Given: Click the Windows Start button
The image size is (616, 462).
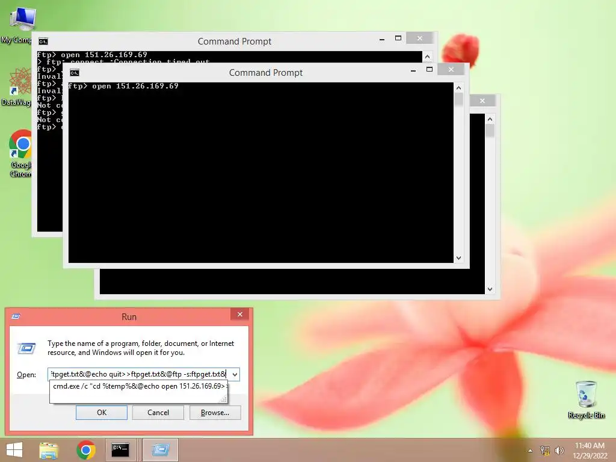Looking at the screenshot, I should click(x=14, y=450).
